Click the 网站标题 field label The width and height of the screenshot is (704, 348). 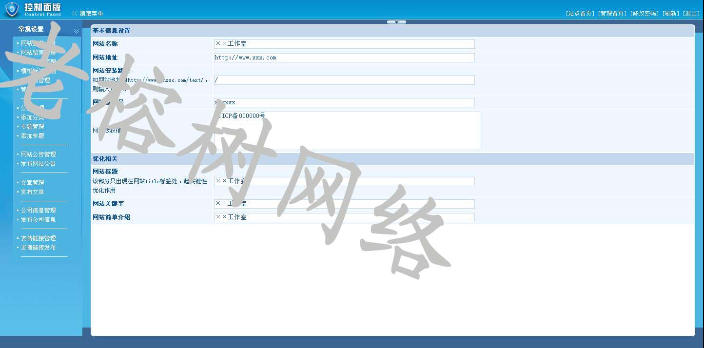pos(105,172)
